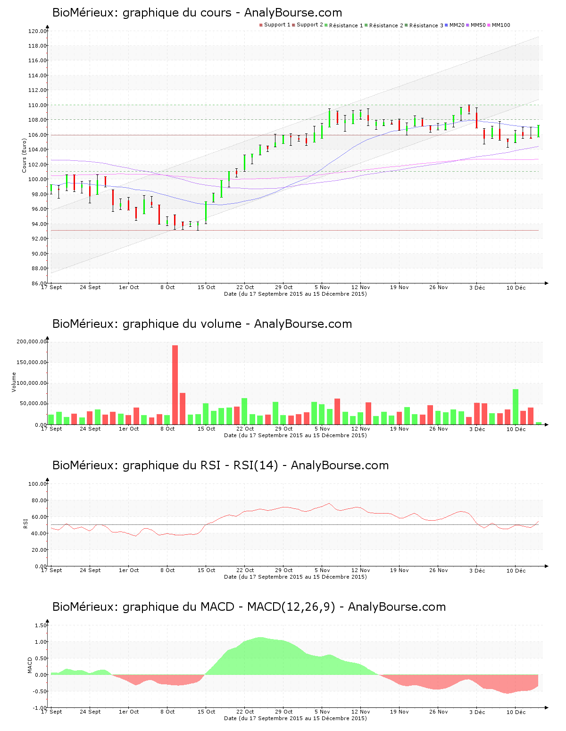Image resolution: width=566 pixels, height=731 pixels.
Task: Click the 3 Déc label on RSI chart axis
Action: [x=477, y=570]
